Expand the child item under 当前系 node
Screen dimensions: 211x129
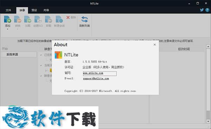coord(46,71)
